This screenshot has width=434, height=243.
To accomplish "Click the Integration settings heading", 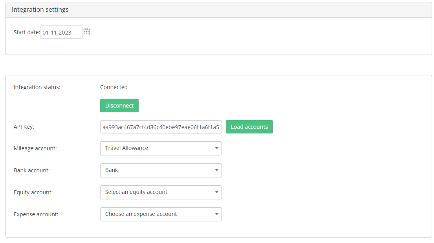I will [x=40, y=10].
